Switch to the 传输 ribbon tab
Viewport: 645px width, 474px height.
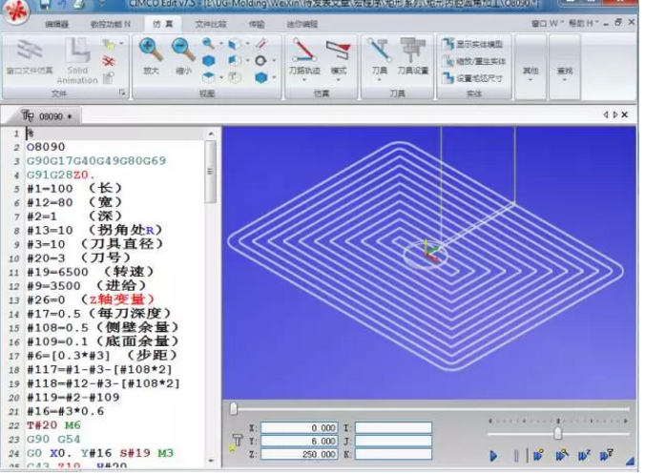257,24
